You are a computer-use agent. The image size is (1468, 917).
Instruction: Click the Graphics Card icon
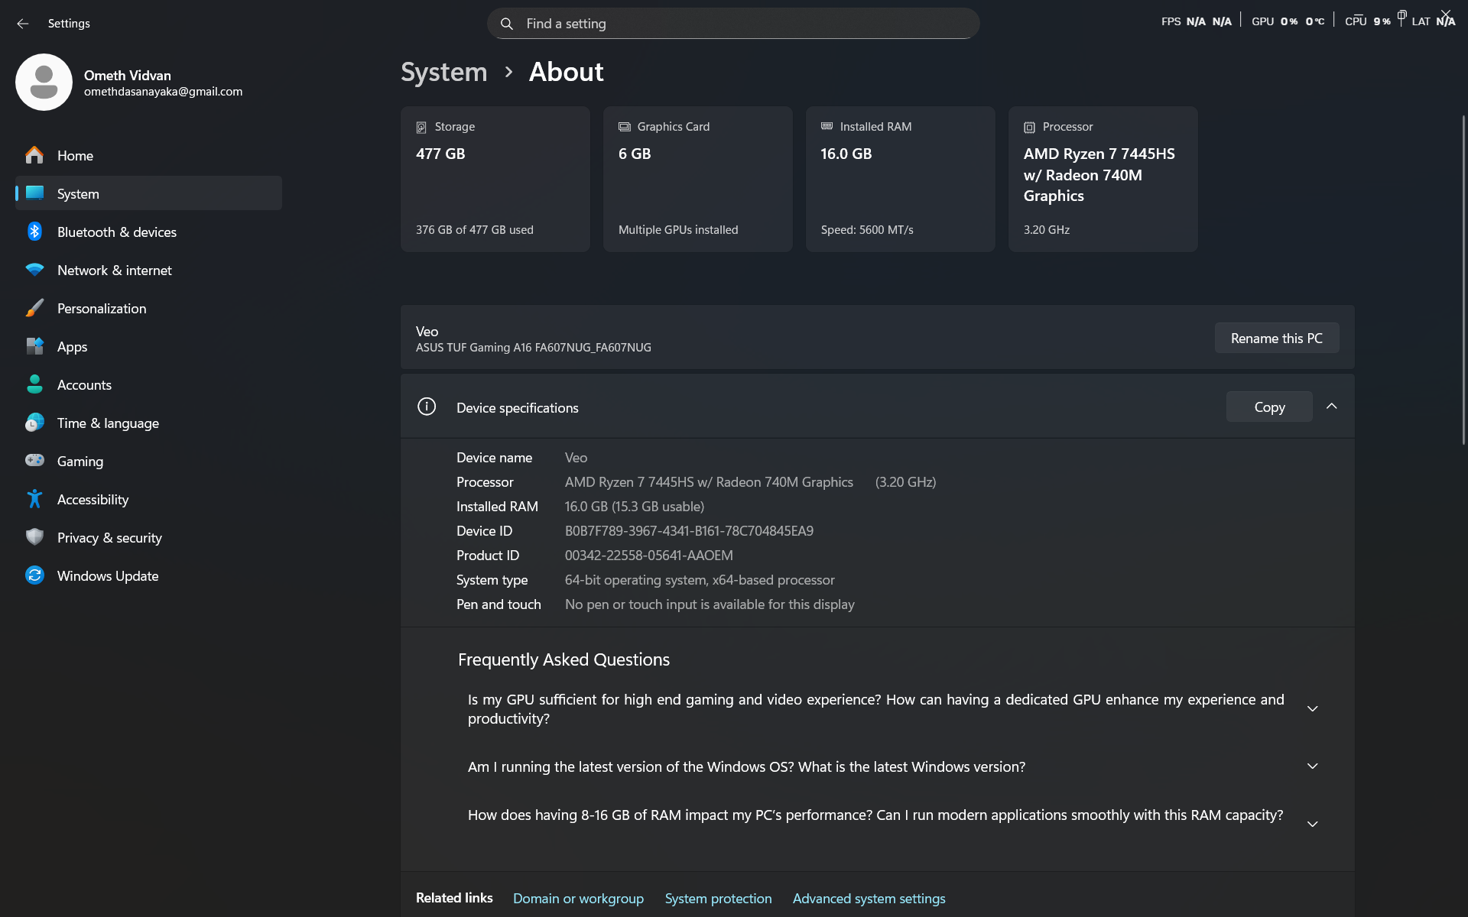tap(625, 127)
